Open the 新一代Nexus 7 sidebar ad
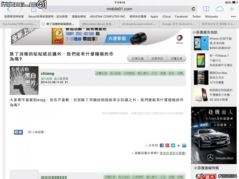The image size is (239, 179). click(x=213, y=60)
